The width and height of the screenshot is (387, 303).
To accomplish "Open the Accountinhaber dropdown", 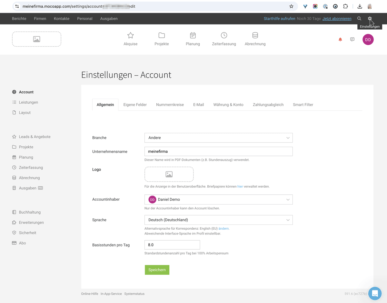I will [218, 199].
